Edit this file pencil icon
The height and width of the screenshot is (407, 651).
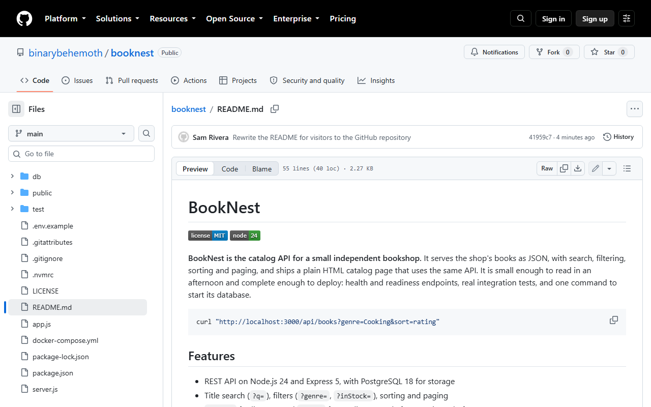596,168
